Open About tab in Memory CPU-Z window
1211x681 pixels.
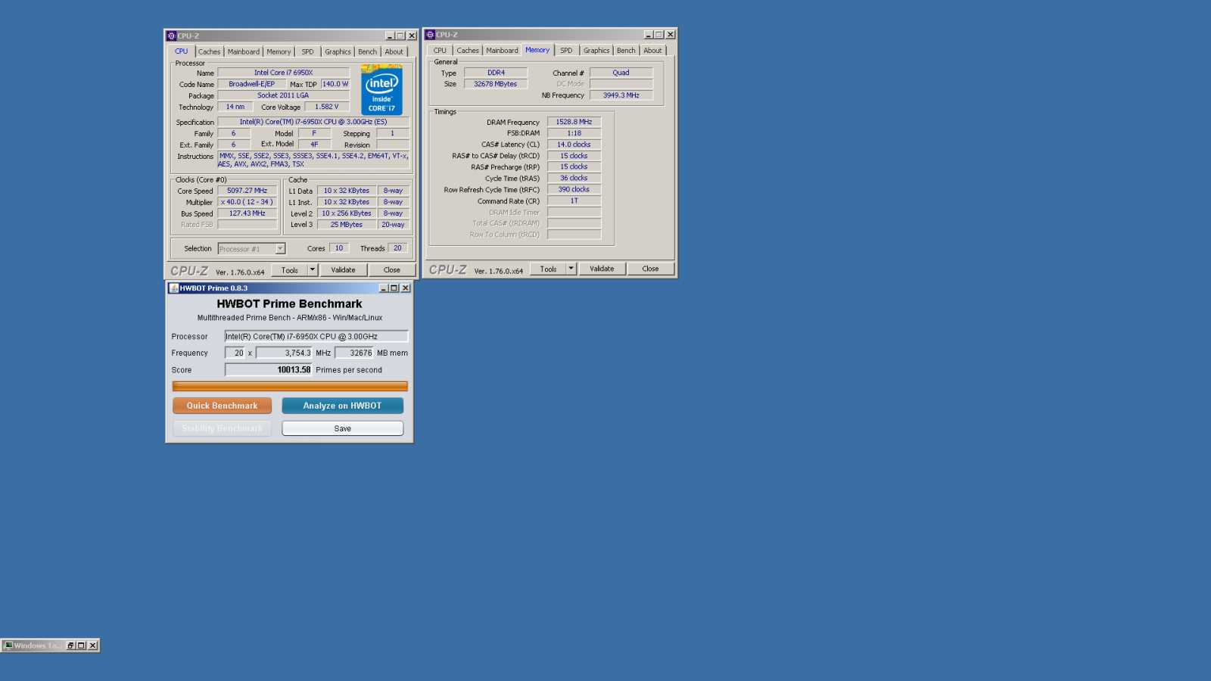click(x=652, y=51)
